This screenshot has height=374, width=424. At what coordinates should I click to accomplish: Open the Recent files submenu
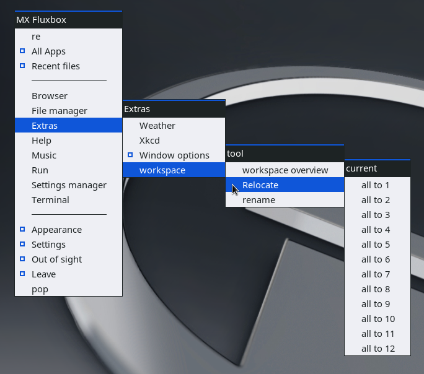(x=68, y=66)
